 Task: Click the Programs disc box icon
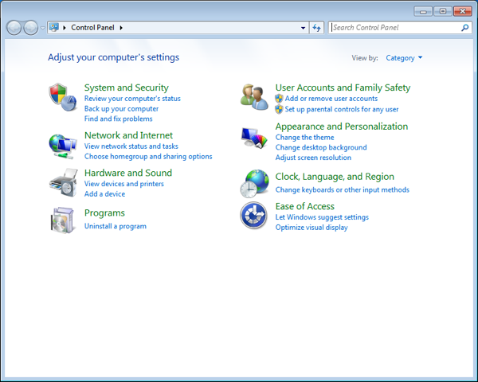(x=62, y=220)
